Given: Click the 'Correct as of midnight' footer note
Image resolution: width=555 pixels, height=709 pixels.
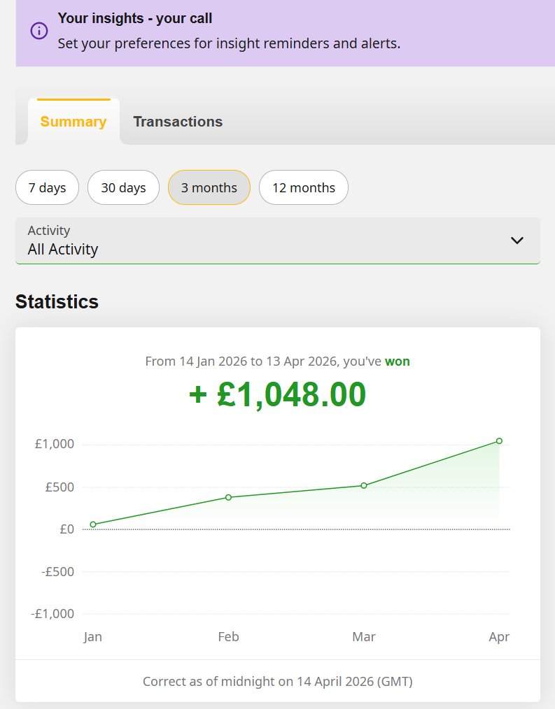Looking at the screenshot, I should [277, 681].
